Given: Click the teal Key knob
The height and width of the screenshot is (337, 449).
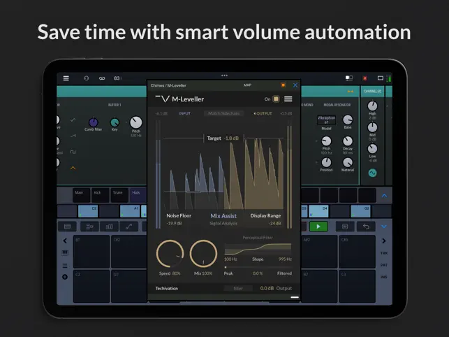Looking at the screenshot, I should pyautogui.click(x=115, y=122).
